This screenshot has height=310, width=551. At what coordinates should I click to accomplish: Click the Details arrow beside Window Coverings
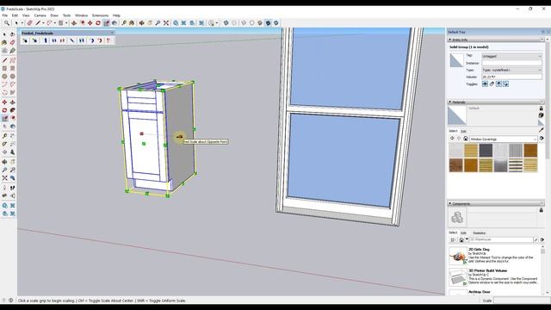542,139
